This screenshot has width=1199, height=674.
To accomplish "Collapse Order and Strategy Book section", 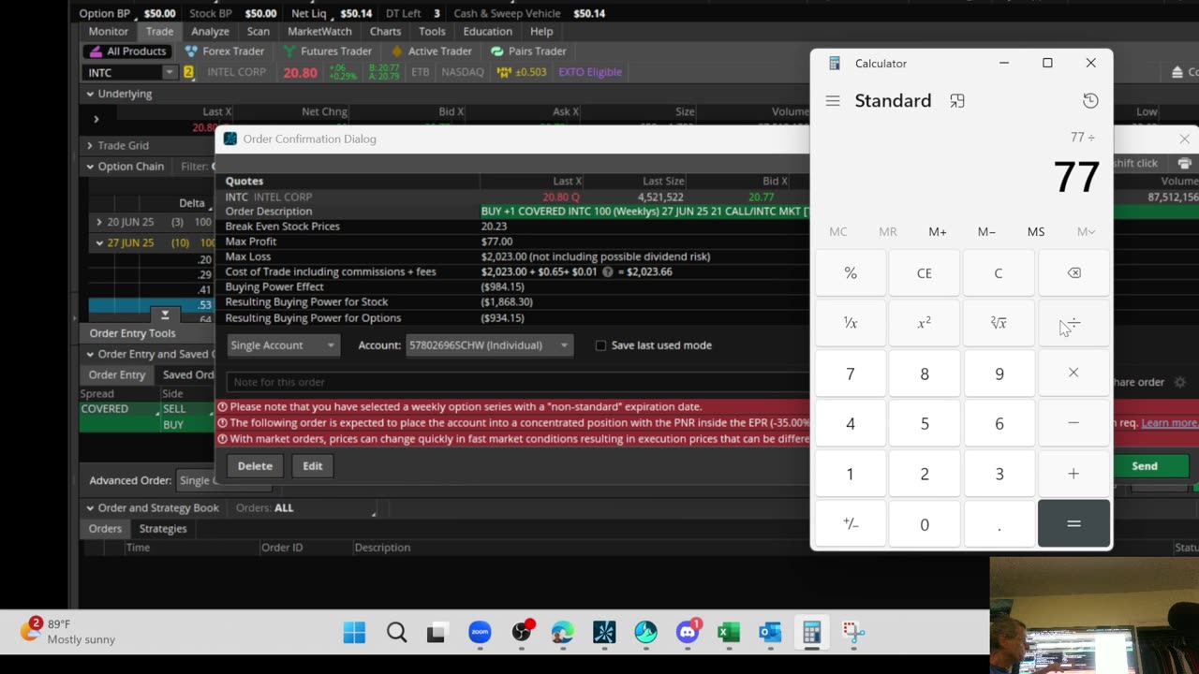I will [x=90, y=507].
